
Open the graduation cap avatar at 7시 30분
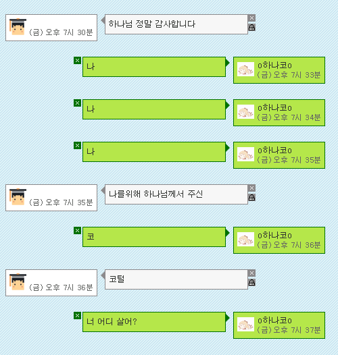pyautogui.click(x=18, y=26)
